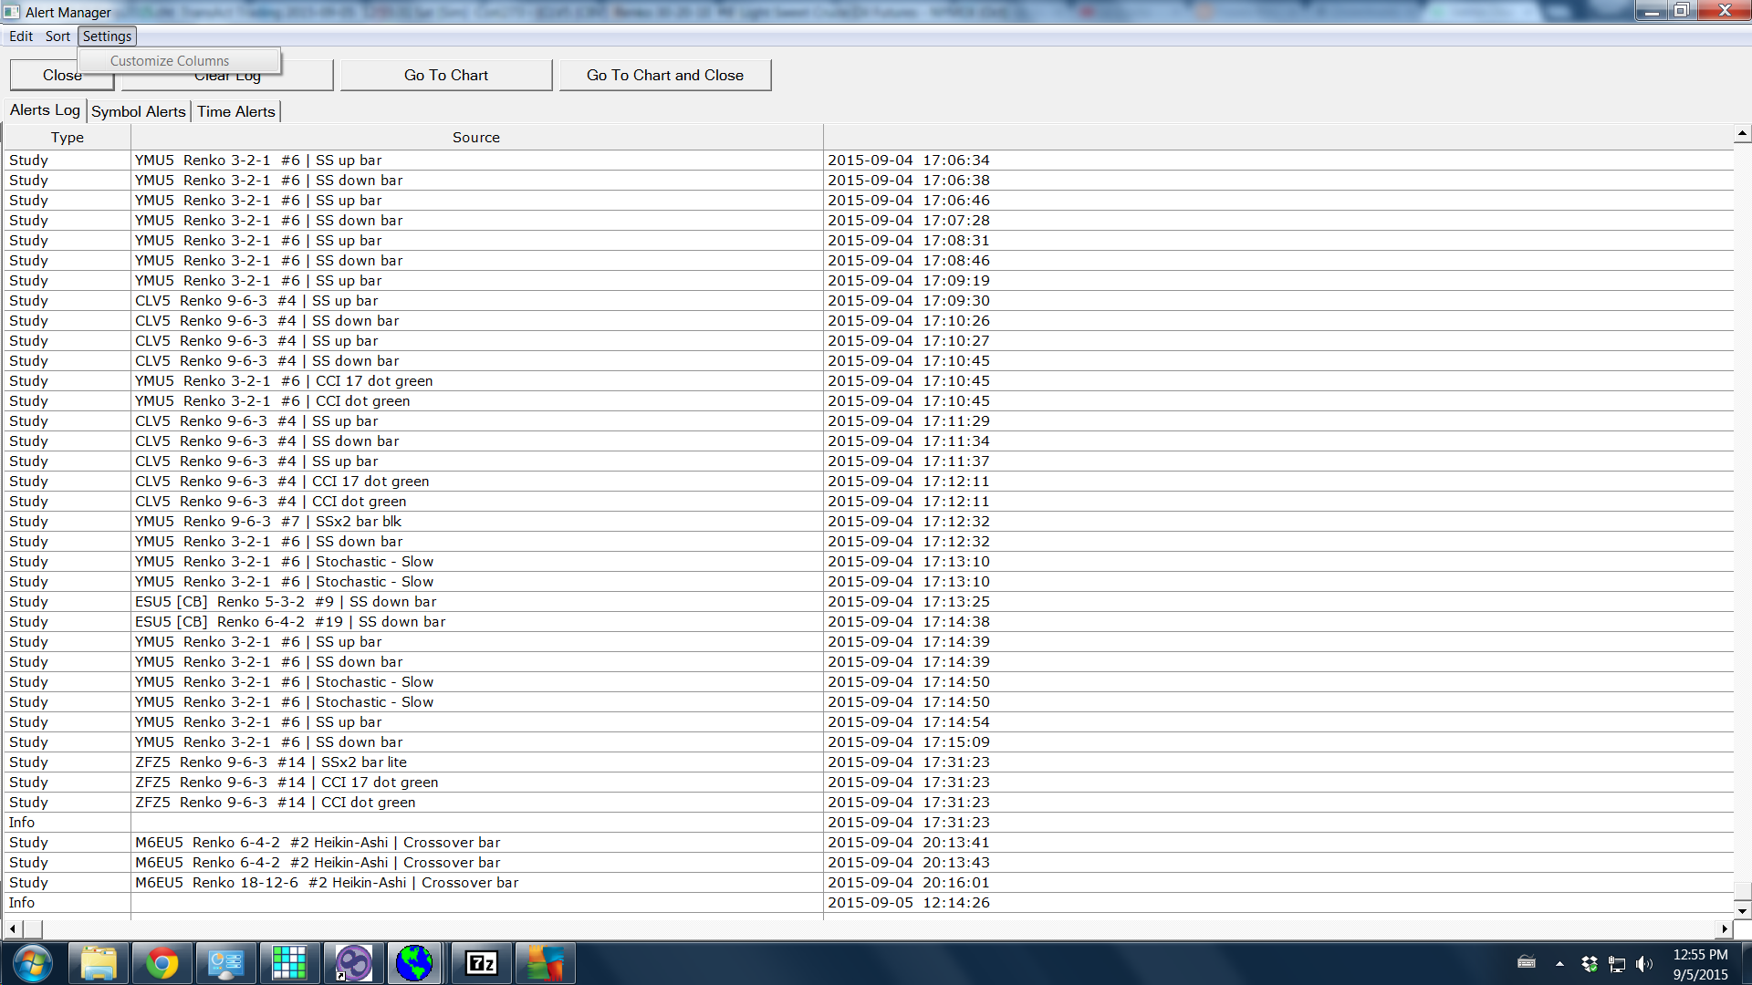The height and width of the screenshot is (985, 1752).
Task: Click Go To Chart and Close button
Action: [x=665, y=76]
